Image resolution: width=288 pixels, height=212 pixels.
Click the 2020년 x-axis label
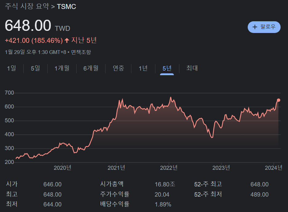[x=62, y=168]
